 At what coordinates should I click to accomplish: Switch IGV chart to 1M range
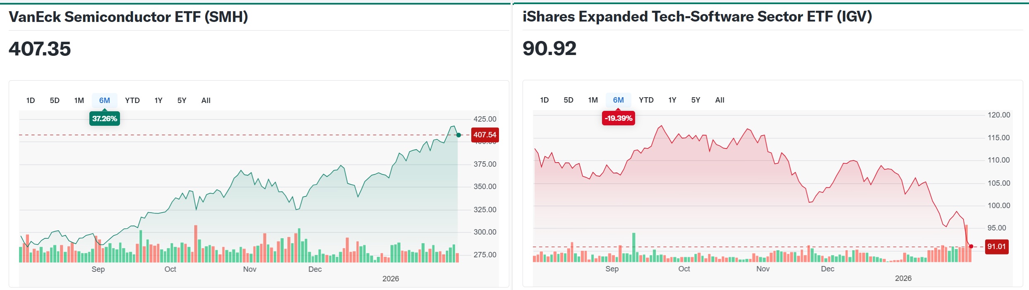click(593, 100)
